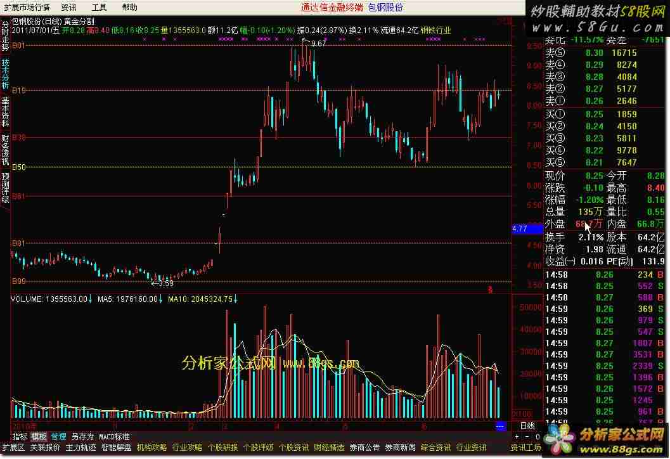Image resolution: width=670 pixels, height=459 pixels.
Task: Click the 卖⑤ ask row at 8.30
Action: [x=604, y=53]
